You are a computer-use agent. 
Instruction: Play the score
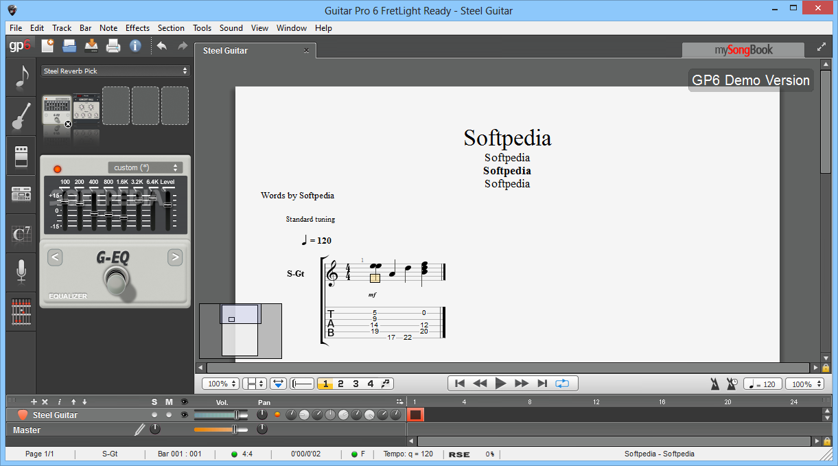pos(500,384)
